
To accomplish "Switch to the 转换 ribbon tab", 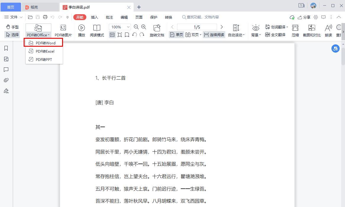I will (169, 17).
